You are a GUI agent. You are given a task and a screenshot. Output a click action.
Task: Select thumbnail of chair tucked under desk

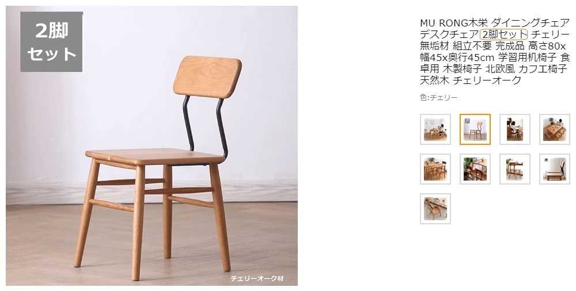coord(514,169)
